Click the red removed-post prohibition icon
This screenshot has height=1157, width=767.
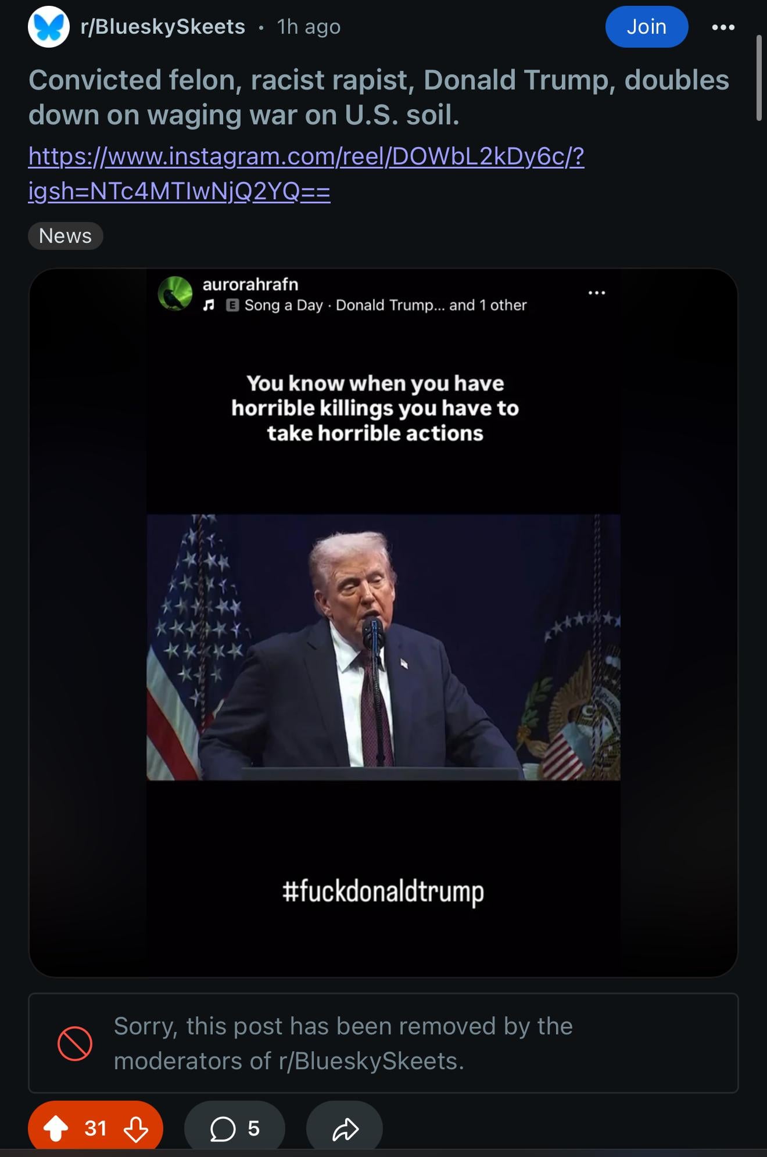click(x=75, y=1044)
